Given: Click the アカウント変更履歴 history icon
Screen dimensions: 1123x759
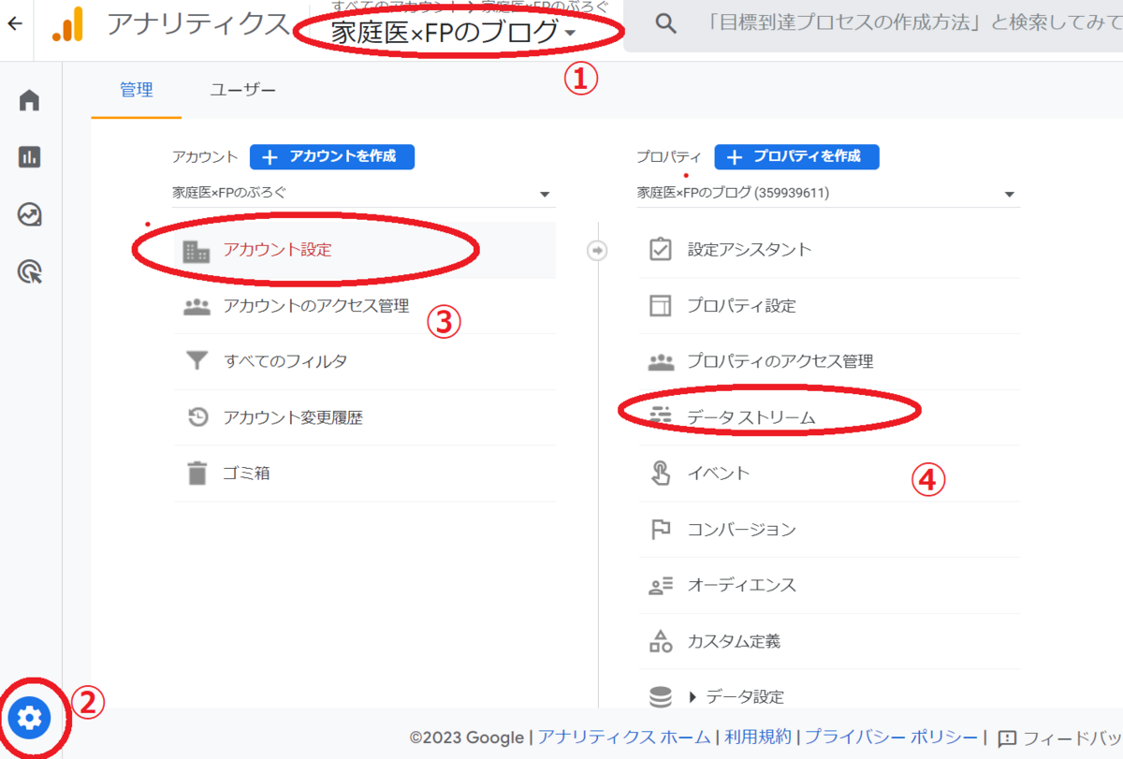Looking at the screenshot, I should tap(197, 417).
